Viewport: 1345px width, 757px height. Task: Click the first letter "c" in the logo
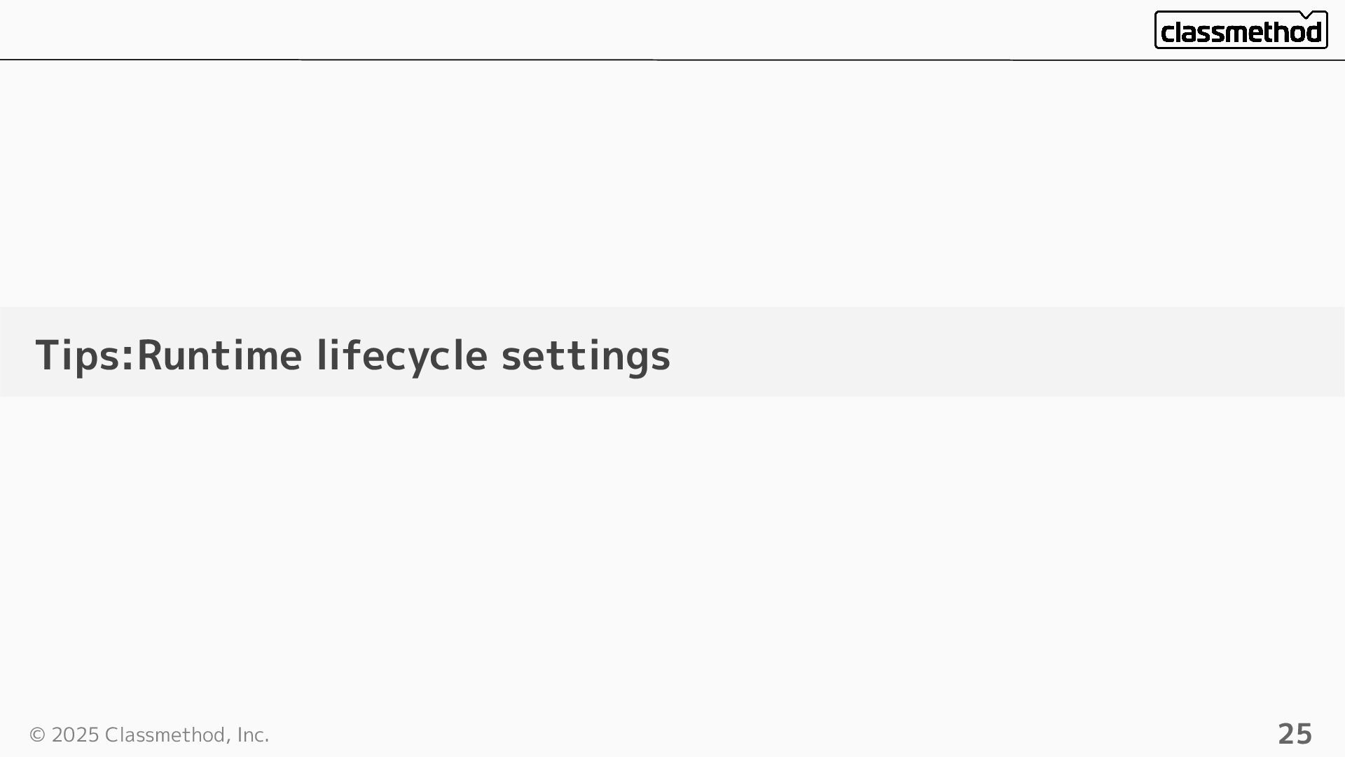click(1167, 33)
